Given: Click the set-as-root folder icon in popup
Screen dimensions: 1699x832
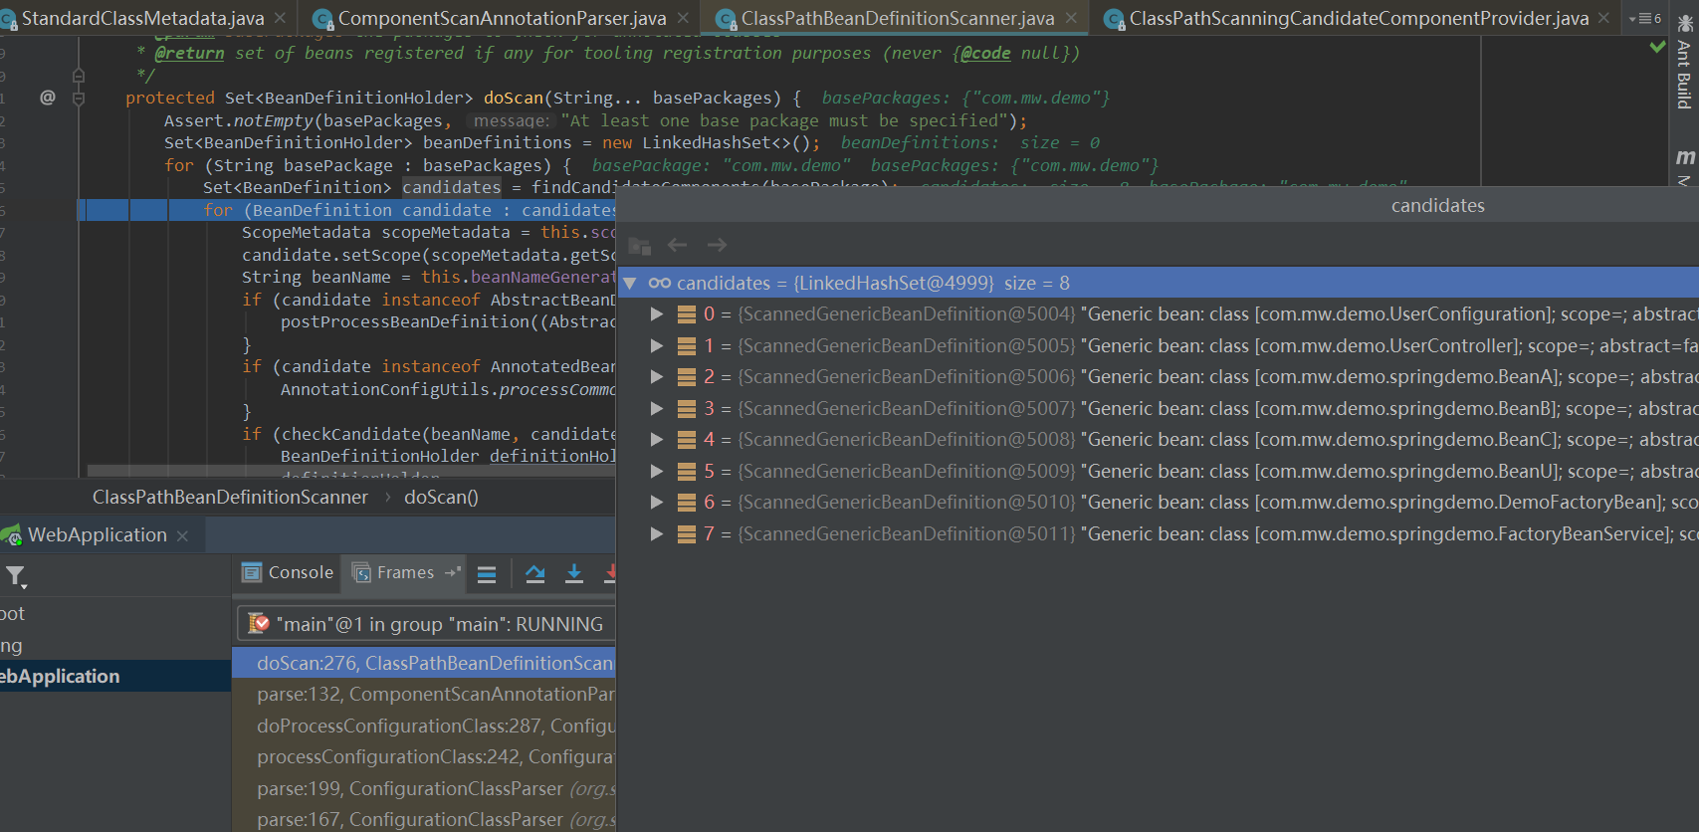Looking at the screenshot, I should 639,245.
